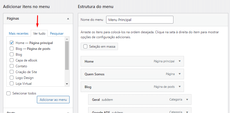Click the Adicionar ao menu button
Screen dimensions: 230x113
click(53, 99)
